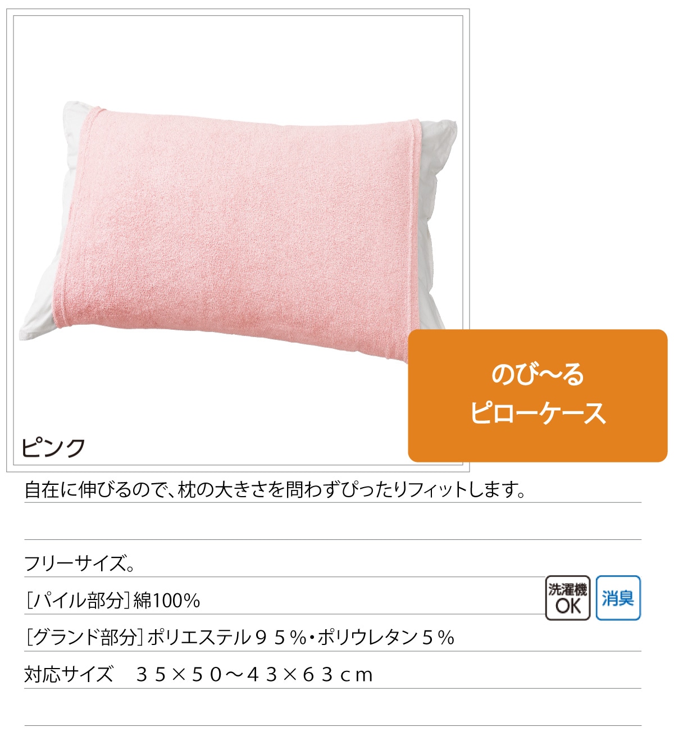This screenshot has height=736, width=674.
Task: Click the 洗濯機OK washing machine icon
Action: (x=567, y=598)
